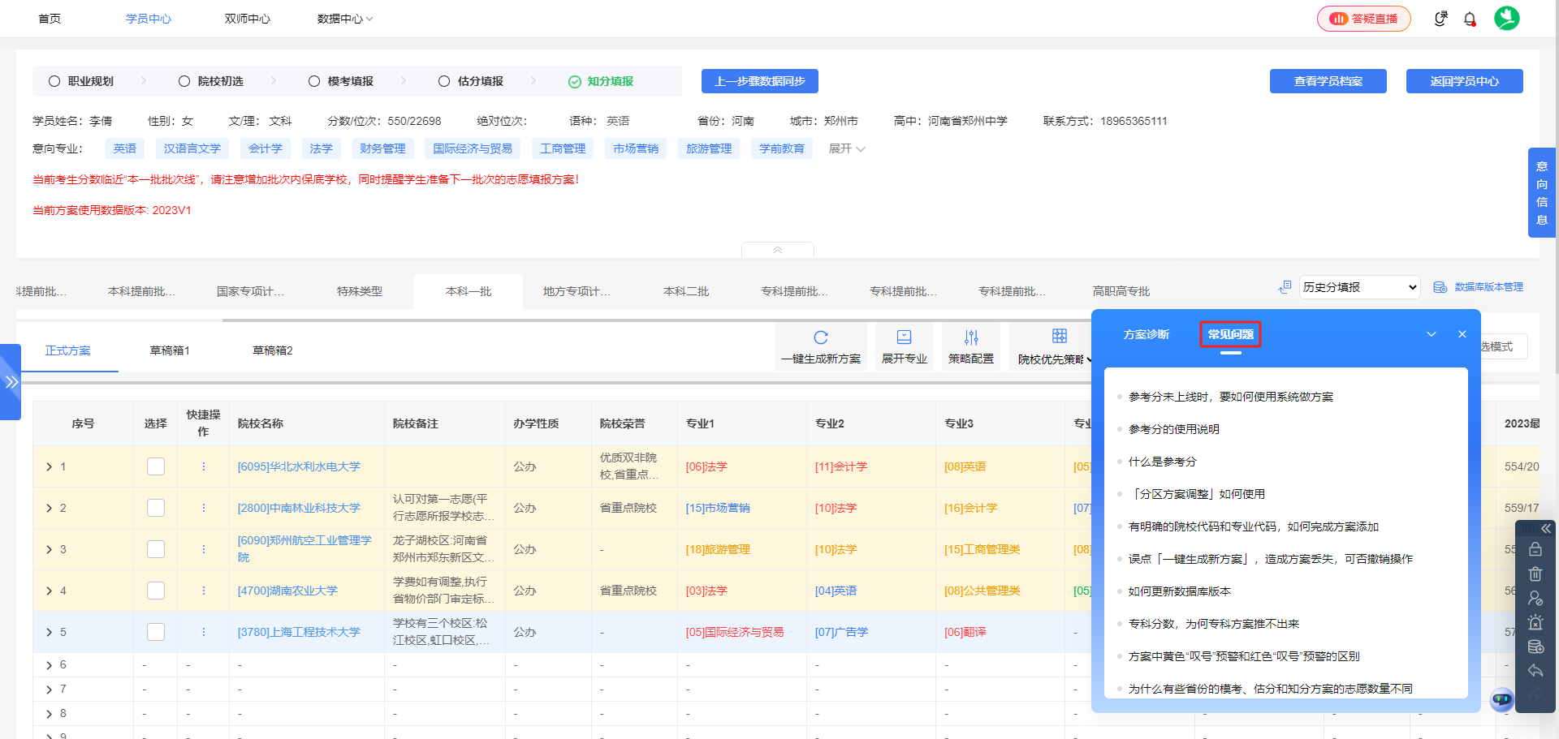The height and width of the screenshot is (739, 1559).
Task: Open the chat robot assistant icon
Action: click(x=1502, y=698)
